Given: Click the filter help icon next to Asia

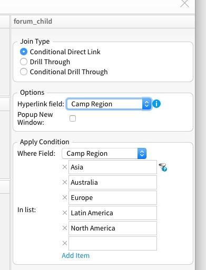Looking at the screenshot, I should [163, 167].
